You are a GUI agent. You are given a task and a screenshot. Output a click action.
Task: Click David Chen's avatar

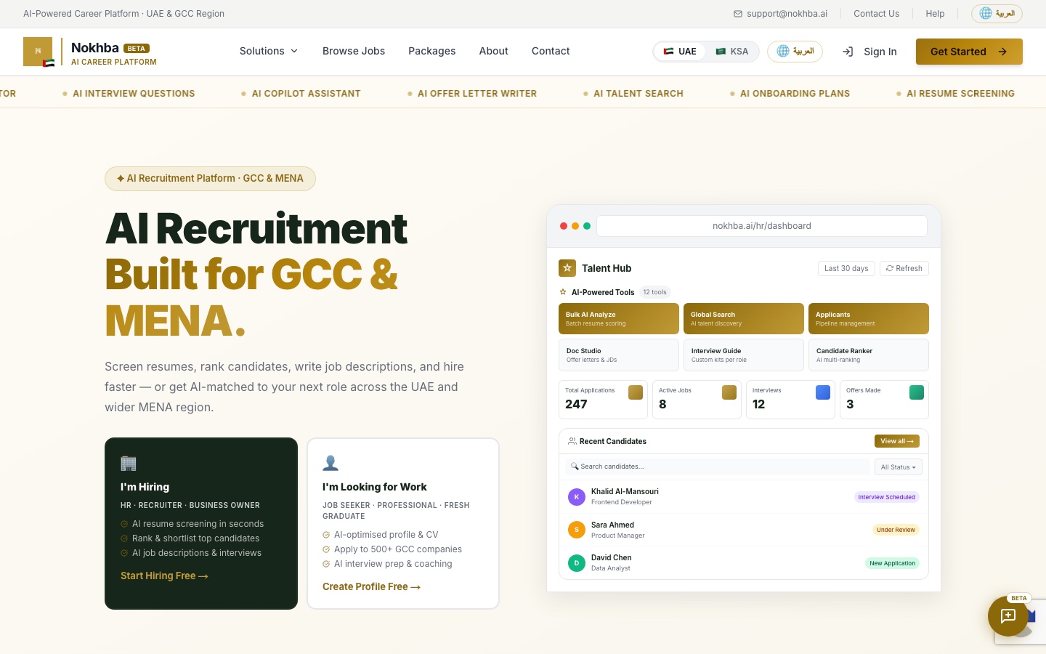point(577,563)
